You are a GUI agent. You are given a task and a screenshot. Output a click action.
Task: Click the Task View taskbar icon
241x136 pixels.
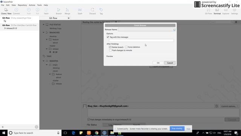coord(65,133)
